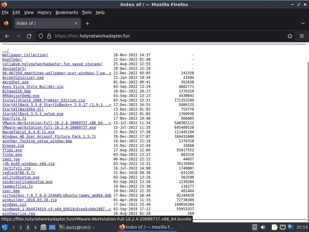
Task: Open the file manager from the taskbar
Action: tap(43, 227)
